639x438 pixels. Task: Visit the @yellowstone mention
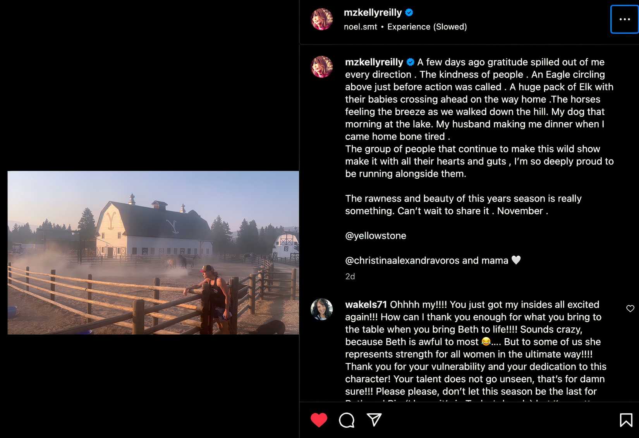pyautogui.click(x=375, y=236)
